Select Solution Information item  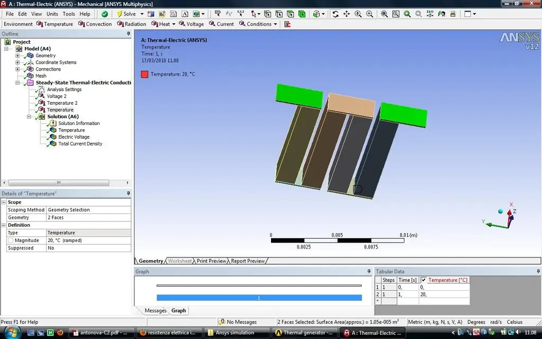[x=79, y=123]
